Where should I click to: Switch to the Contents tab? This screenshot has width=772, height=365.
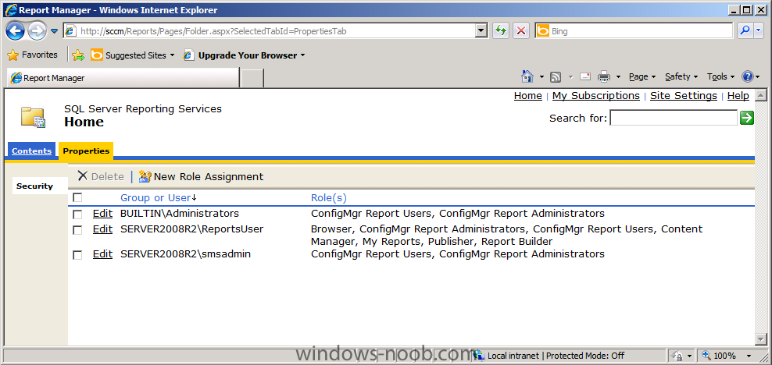31,151
